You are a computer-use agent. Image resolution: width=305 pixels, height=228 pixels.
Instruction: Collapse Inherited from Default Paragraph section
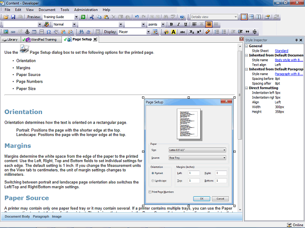[x=246, y=69]
